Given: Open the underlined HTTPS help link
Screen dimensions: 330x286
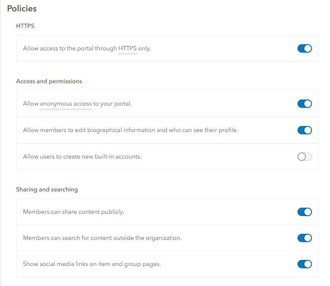Looking at the screenshot, I should 127,48.
